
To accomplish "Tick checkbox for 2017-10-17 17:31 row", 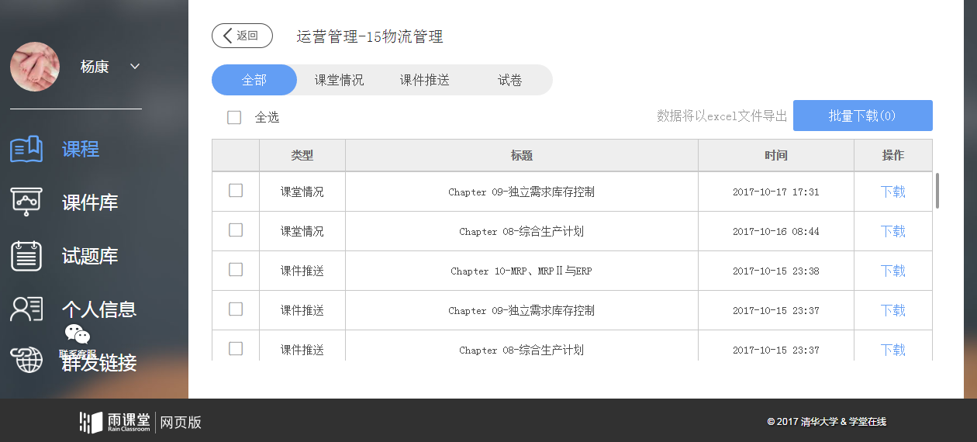I will coord(236,191).
